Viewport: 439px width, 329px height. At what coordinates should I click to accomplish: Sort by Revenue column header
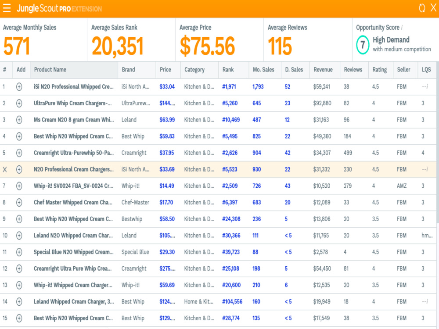(x=325, y=70)
